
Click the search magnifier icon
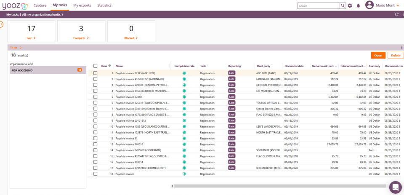click(x=343, y=5)
